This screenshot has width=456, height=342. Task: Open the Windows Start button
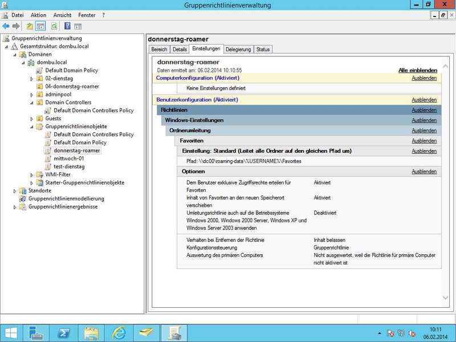(11, 332)
